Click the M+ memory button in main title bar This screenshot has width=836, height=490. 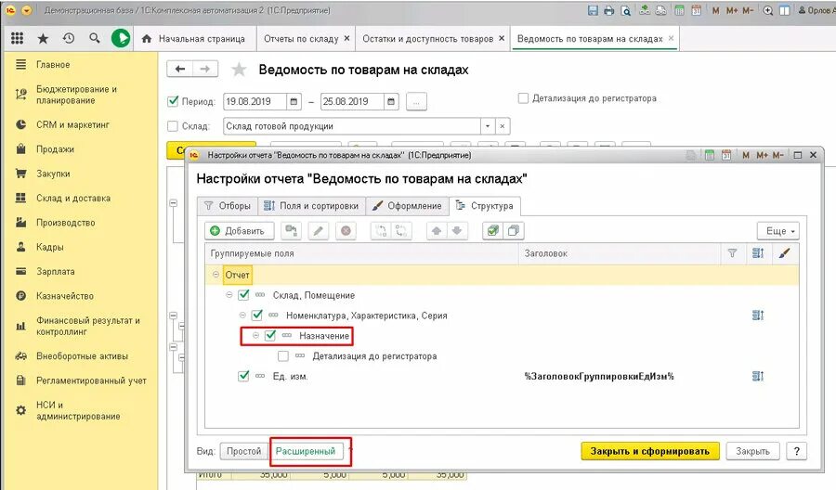[732, 10]
